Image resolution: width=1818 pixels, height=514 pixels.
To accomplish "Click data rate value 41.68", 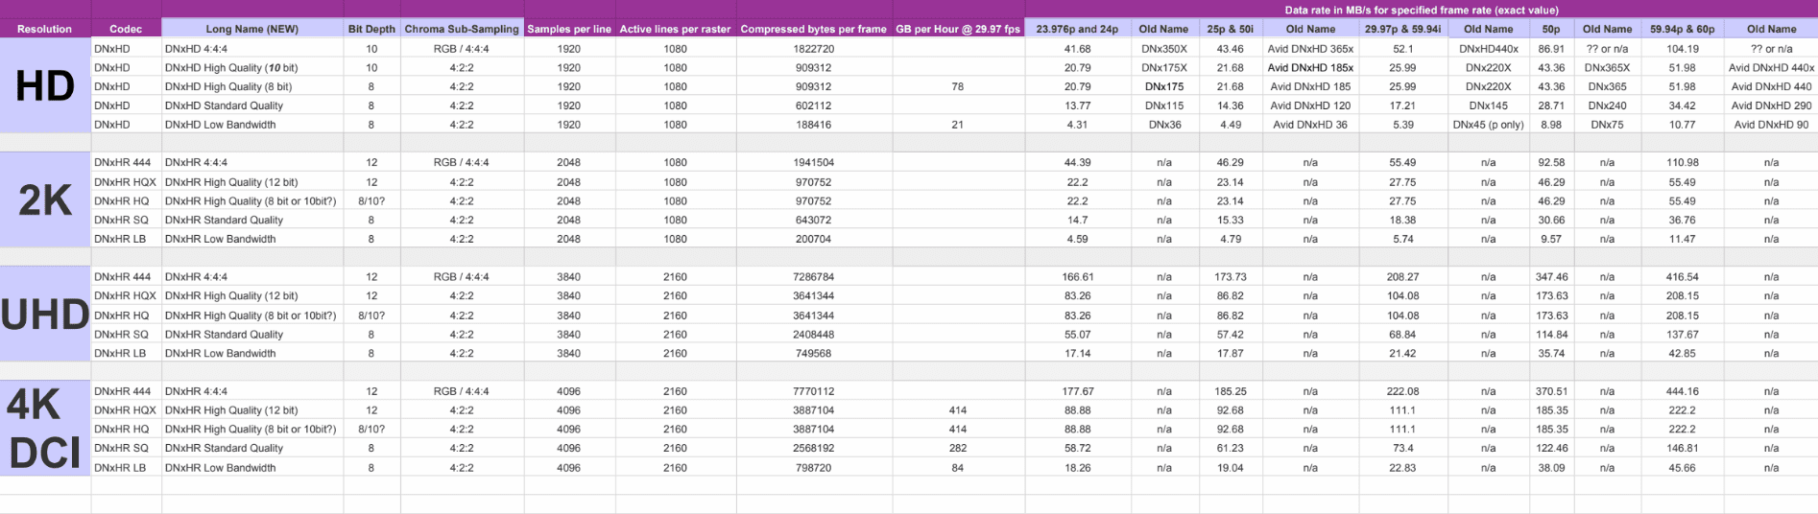I will [x=1078, y=48].
